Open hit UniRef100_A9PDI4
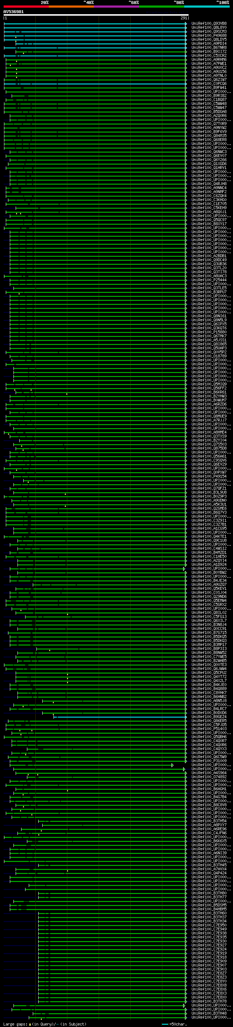 click(209, 43)
